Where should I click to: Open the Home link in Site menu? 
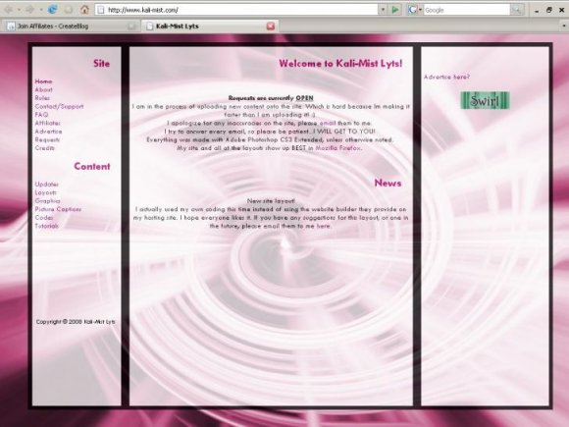[43, 81]
